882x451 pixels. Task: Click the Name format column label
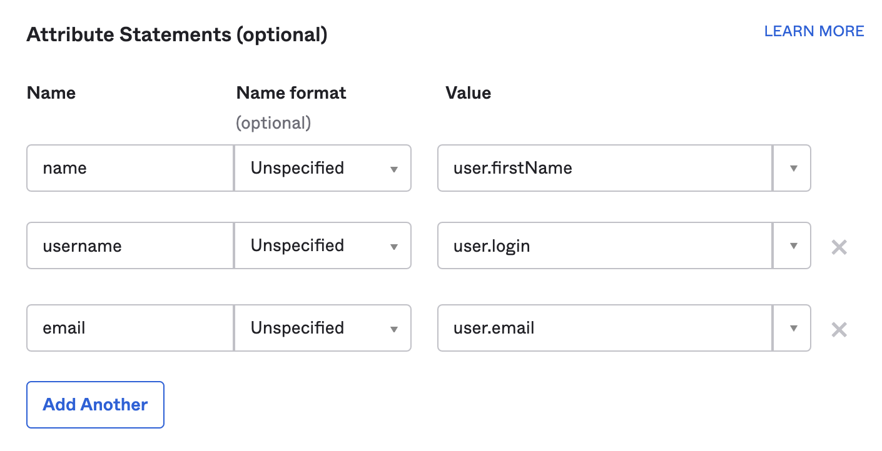coord(291,93)
